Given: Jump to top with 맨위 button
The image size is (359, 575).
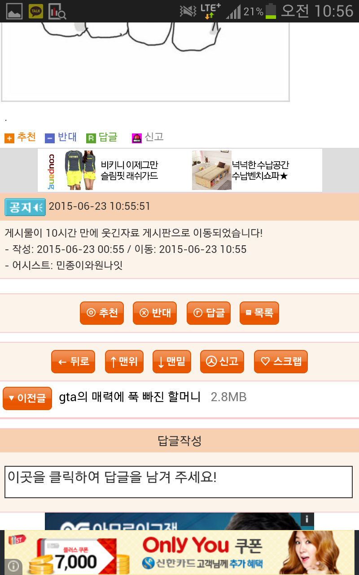Looking at the screenshot, I should point(124,362).
